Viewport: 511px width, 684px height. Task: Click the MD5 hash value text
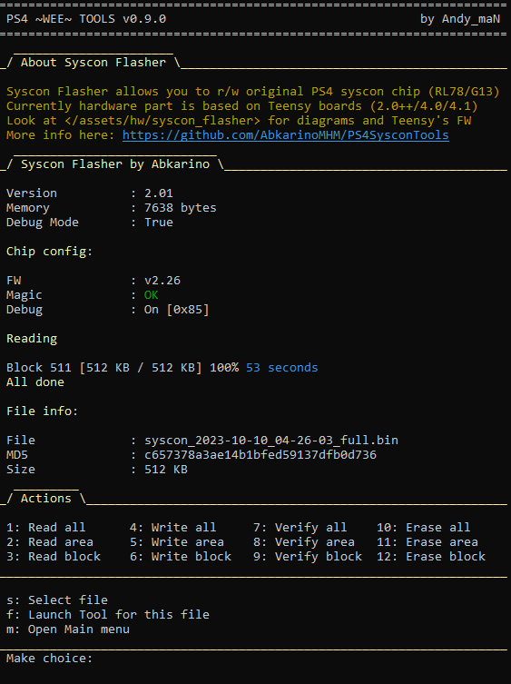click(x=260, y=455)
